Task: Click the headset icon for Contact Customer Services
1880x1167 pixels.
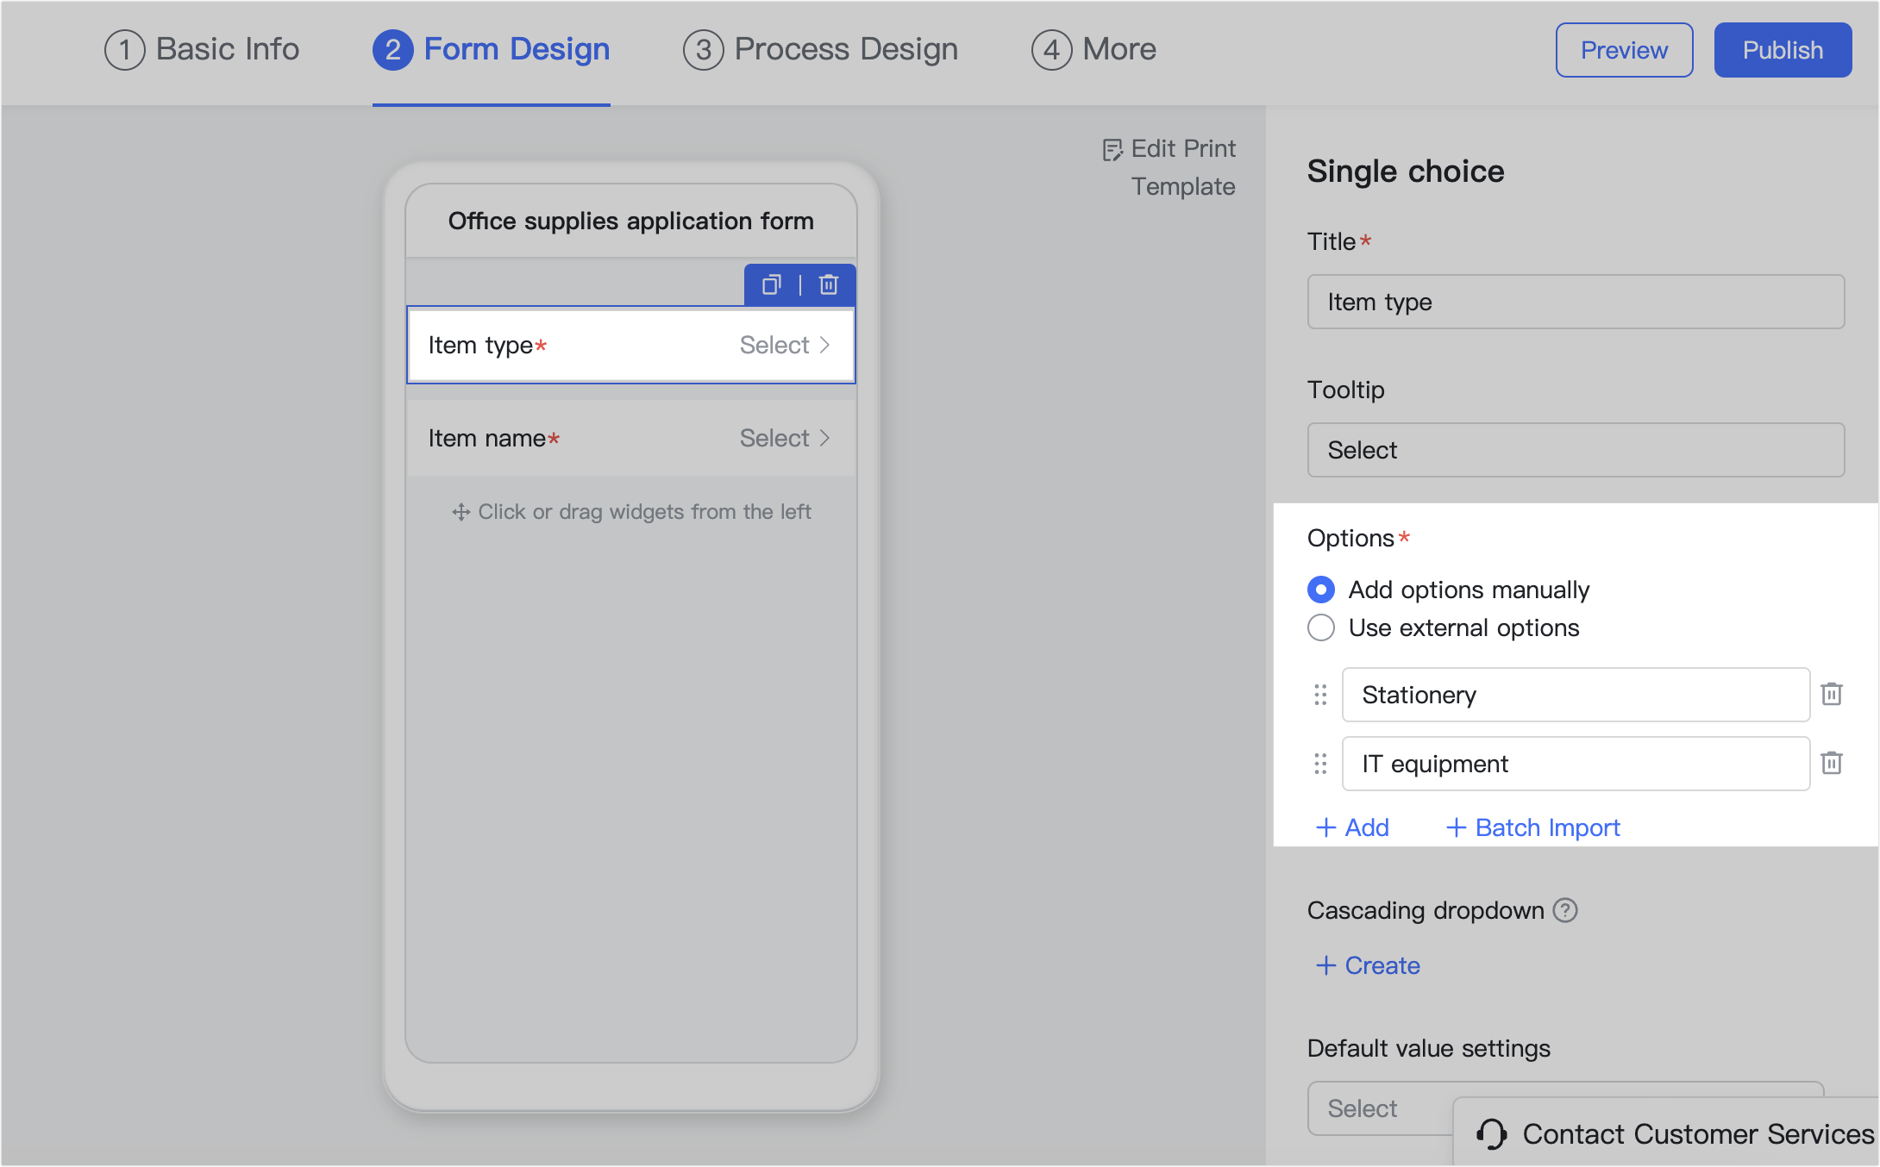Action: tap(1491, 1133)
